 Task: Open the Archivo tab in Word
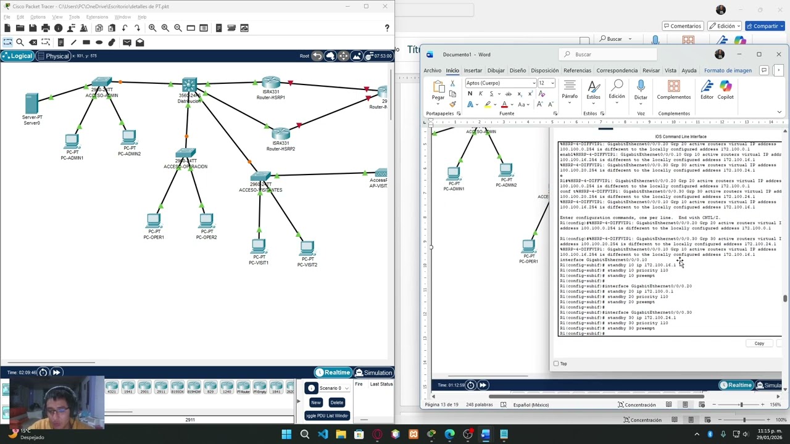click(432, 70)
